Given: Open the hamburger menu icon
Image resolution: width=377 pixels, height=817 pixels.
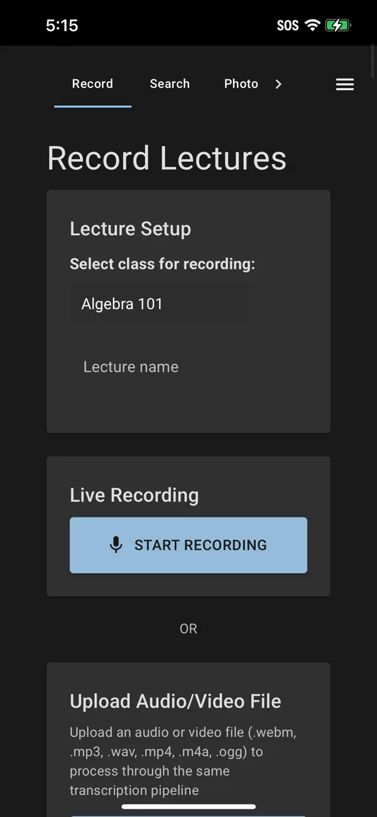Looking at the screenshot, I should [344, 84].
